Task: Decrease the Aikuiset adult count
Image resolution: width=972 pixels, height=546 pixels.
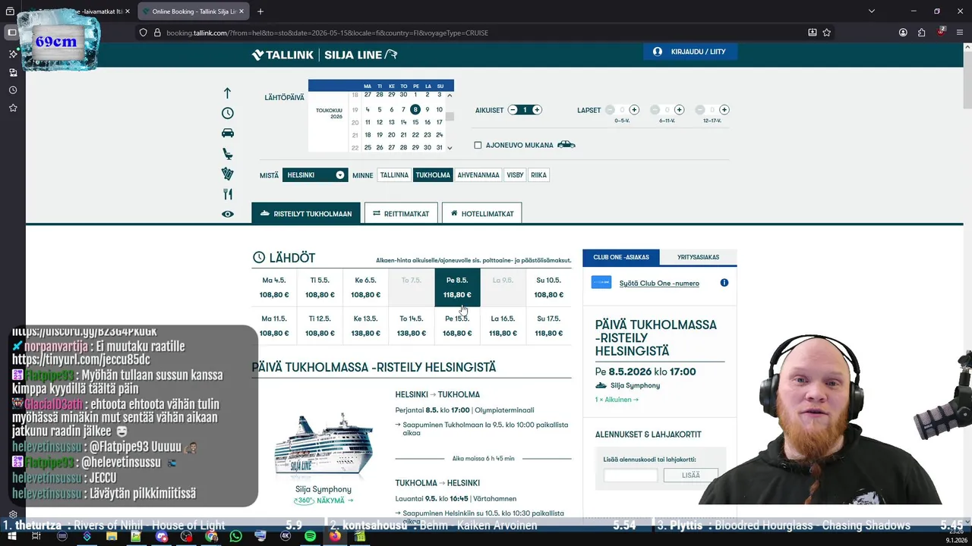Action: 513,110
